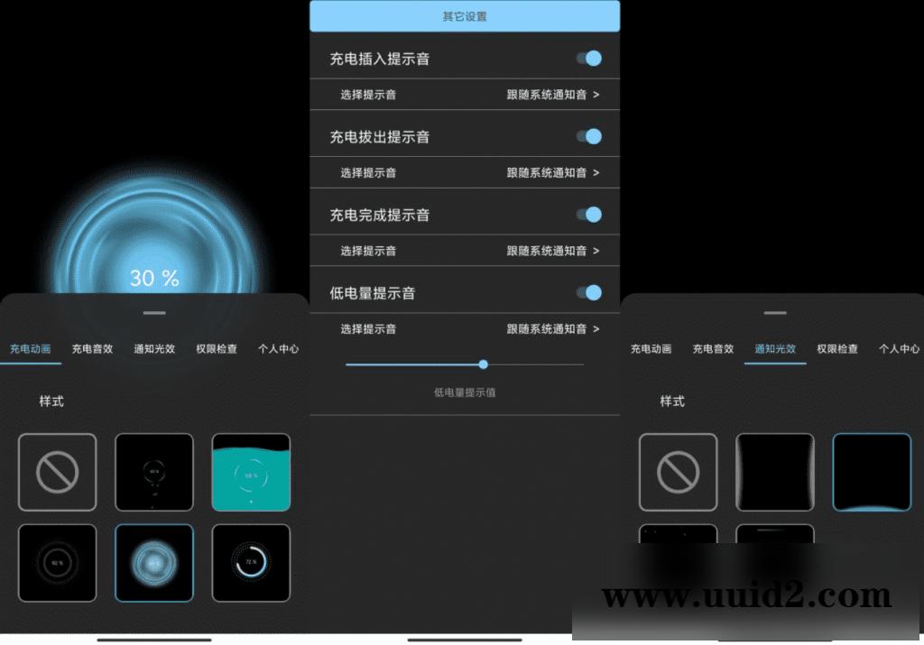Choose the blue bottom glow notification light style
Screen dimensions: 924x645
(872, 472)
